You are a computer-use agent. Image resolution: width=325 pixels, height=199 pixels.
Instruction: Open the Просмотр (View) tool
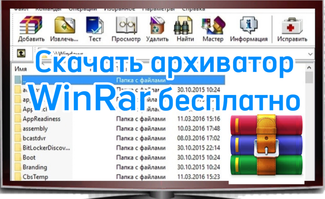tap(125, 27)
